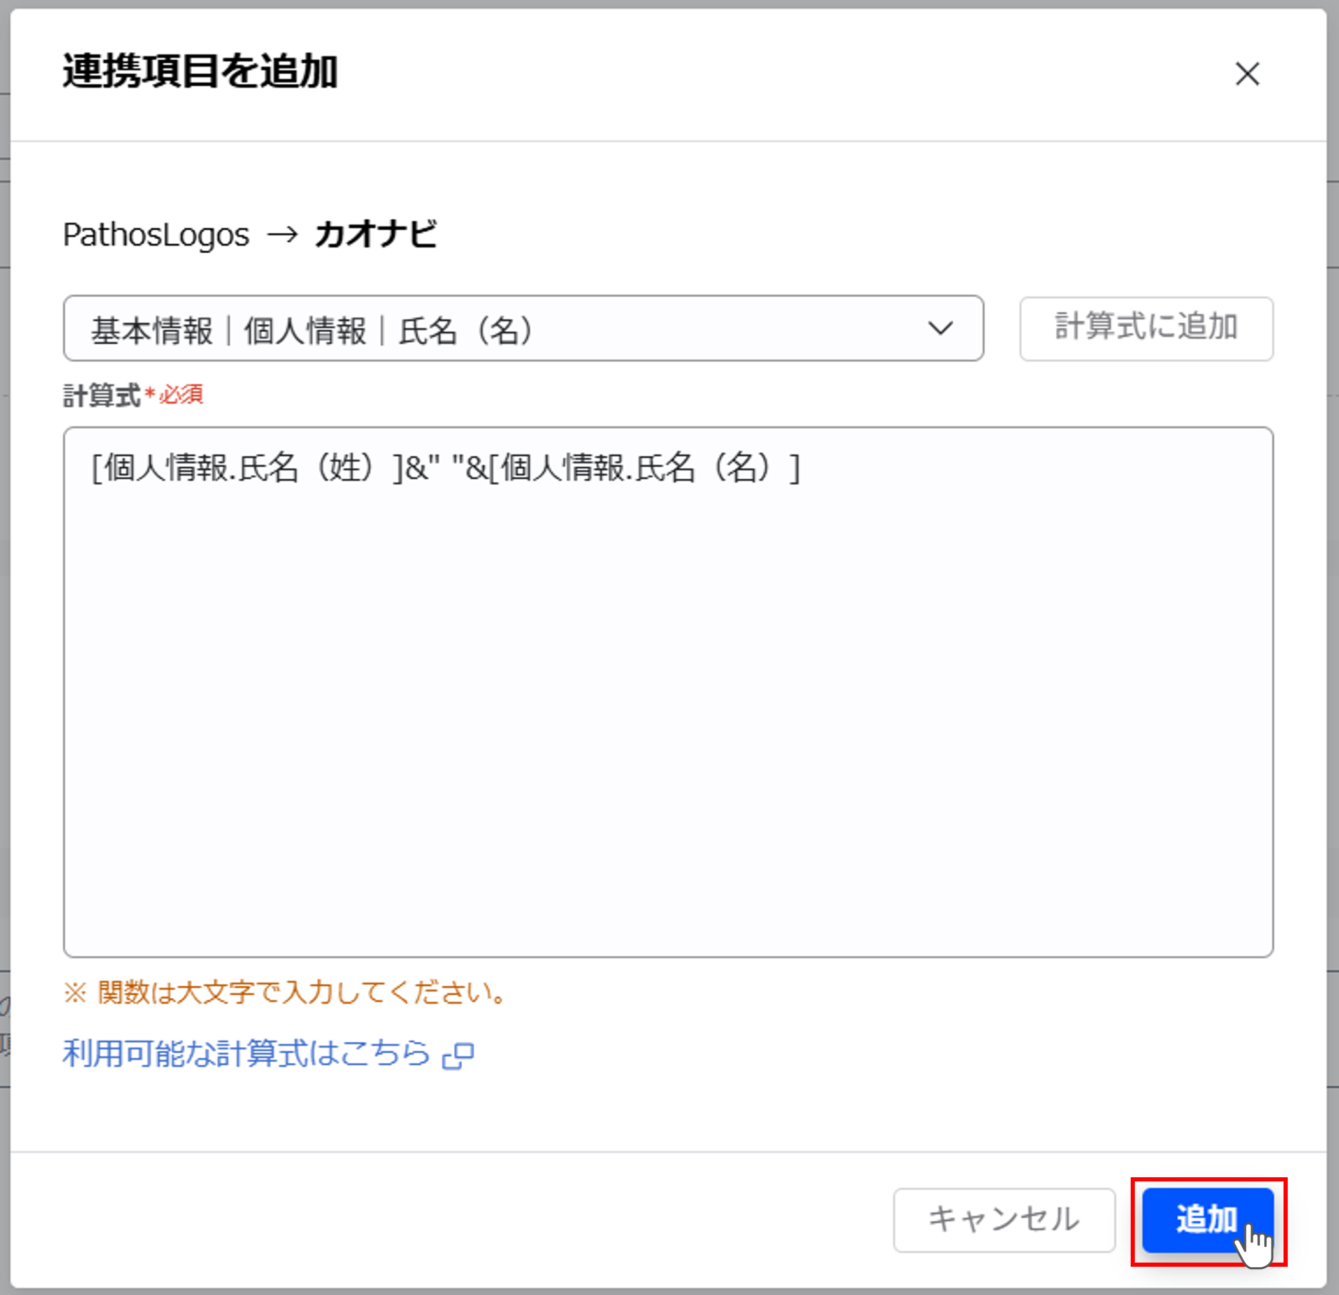
Task: Click the カオナビ destination label
Action: 375,235
